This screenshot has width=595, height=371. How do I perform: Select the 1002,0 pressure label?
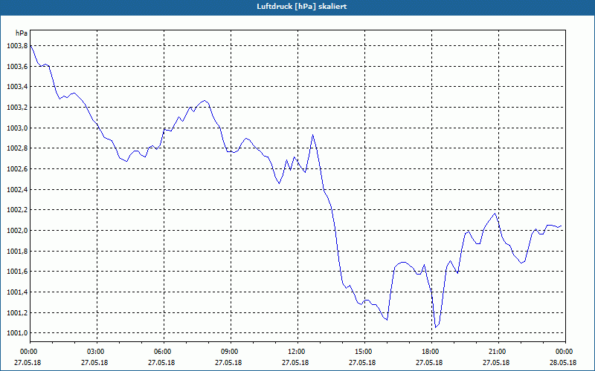[17, 231]
